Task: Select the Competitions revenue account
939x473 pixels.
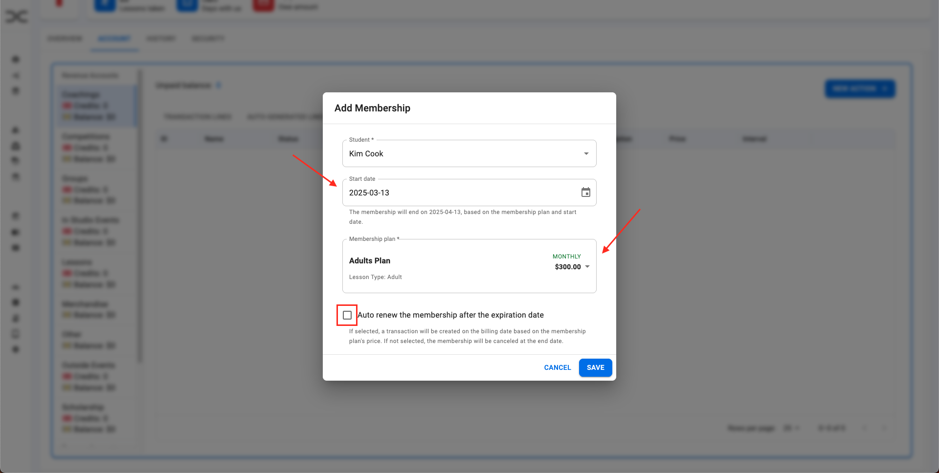Action: 86,136
